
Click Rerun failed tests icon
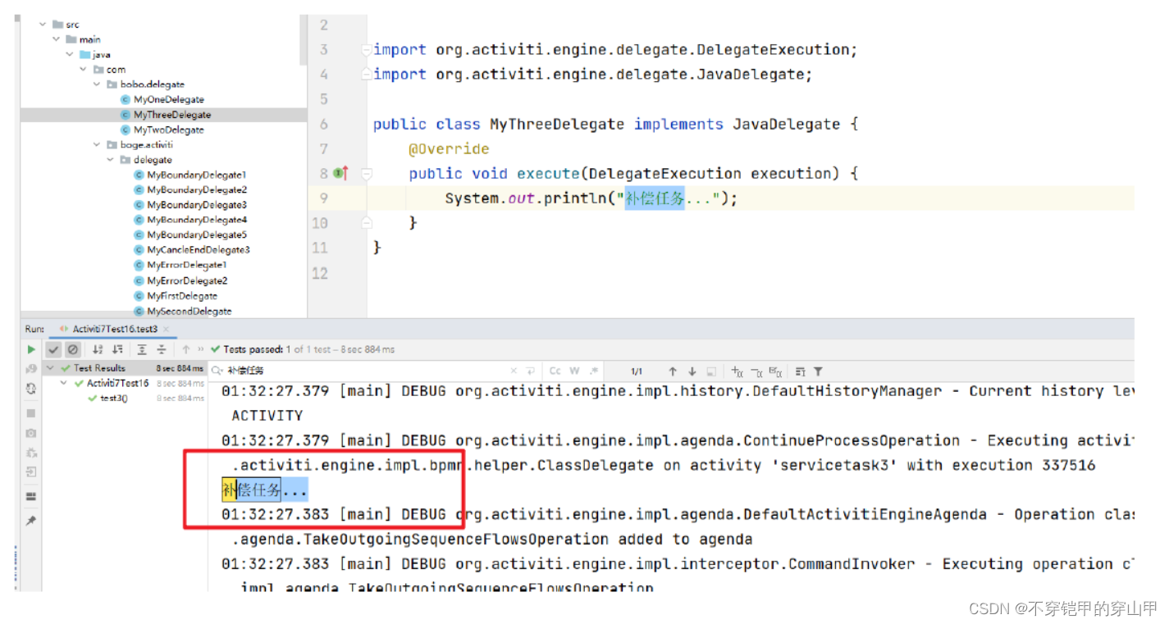(x=31, y=369)
